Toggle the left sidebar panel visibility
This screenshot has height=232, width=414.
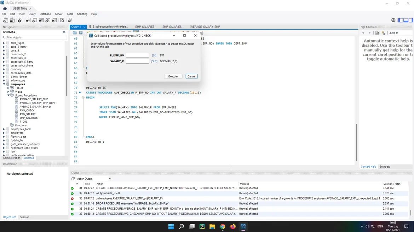pos(401,20)
